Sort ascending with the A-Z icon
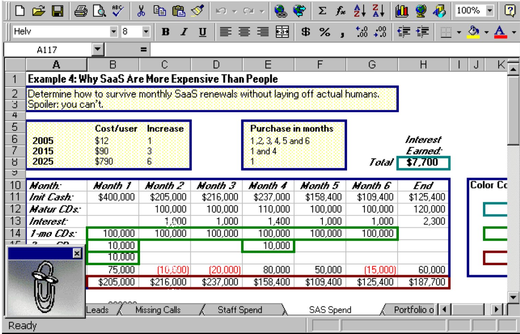Viewport: 520px width, 334px height. [x=360, y=11]
